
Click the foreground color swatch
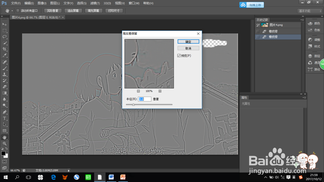(3, 153)
